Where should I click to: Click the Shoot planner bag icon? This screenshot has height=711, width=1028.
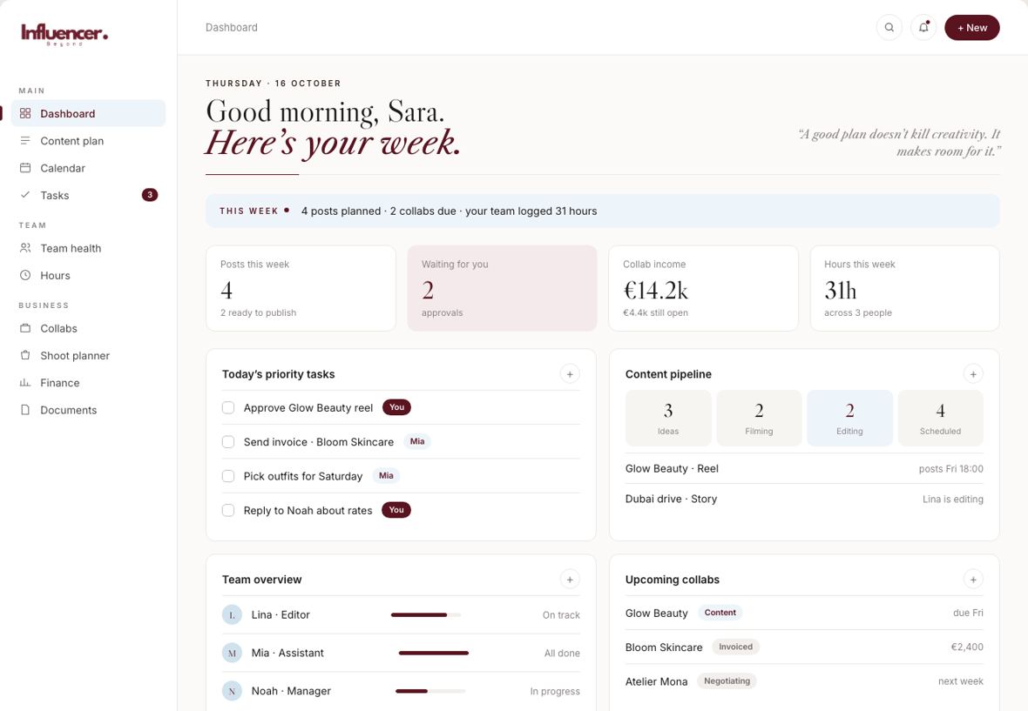pyautogui.click(x=25, y=355)
